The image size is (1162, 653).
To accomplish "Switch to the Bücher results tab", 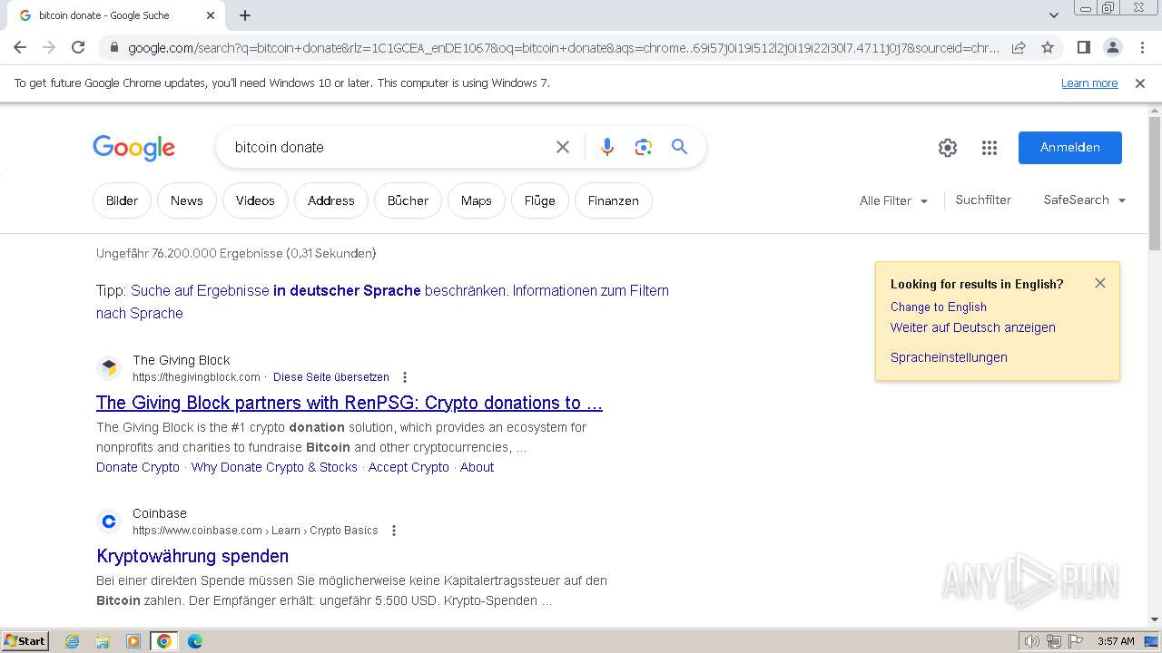I will [408, 200].
